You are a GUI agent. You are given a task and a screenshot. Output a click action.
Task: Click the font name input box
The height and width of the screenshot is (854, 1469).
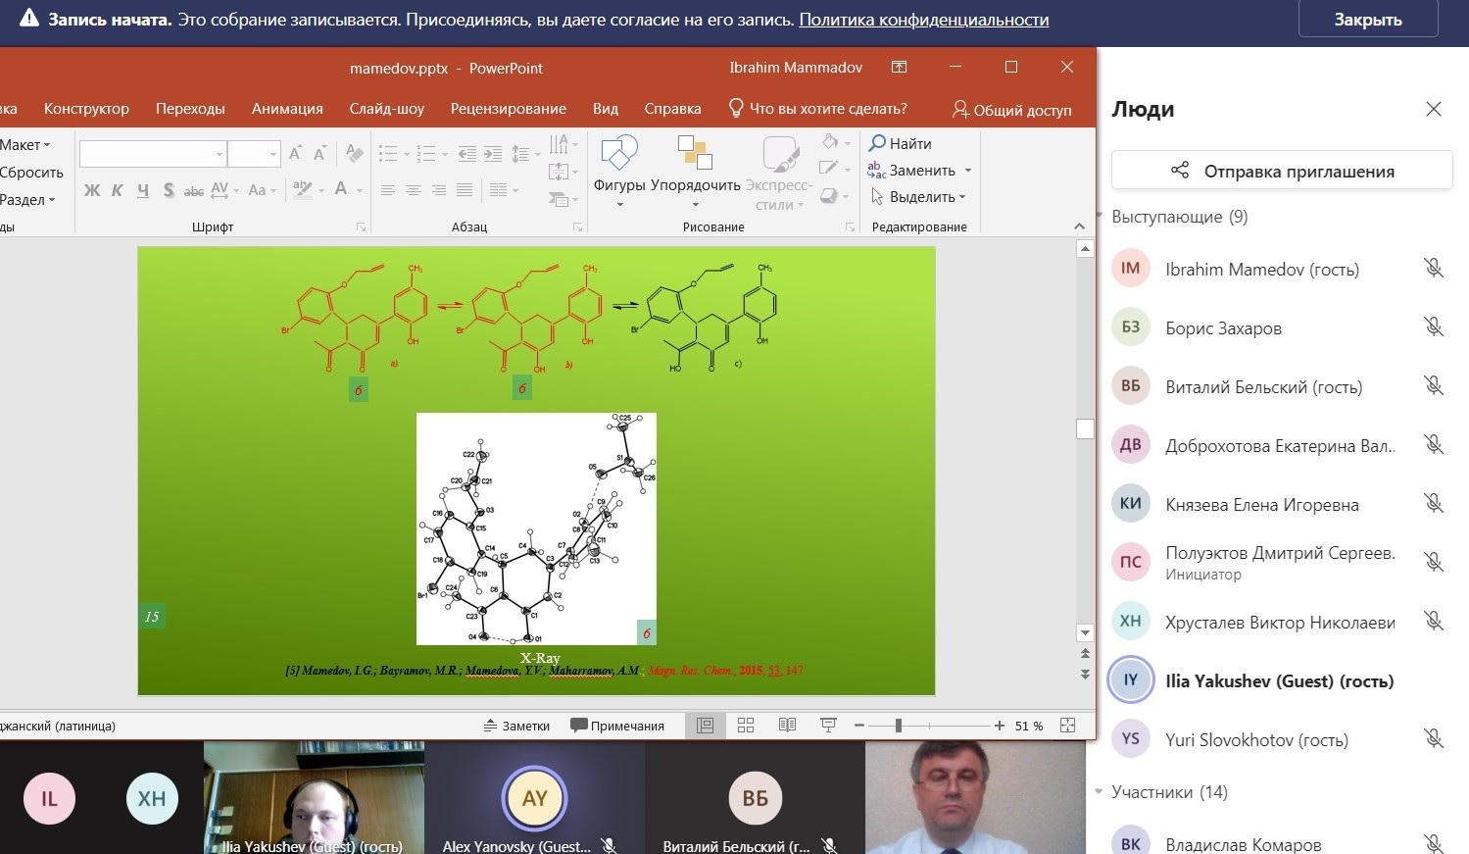(147, 155)
